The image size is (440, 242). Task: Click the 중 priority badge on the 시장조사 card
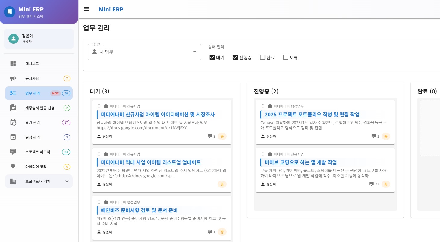coord(222,136)
